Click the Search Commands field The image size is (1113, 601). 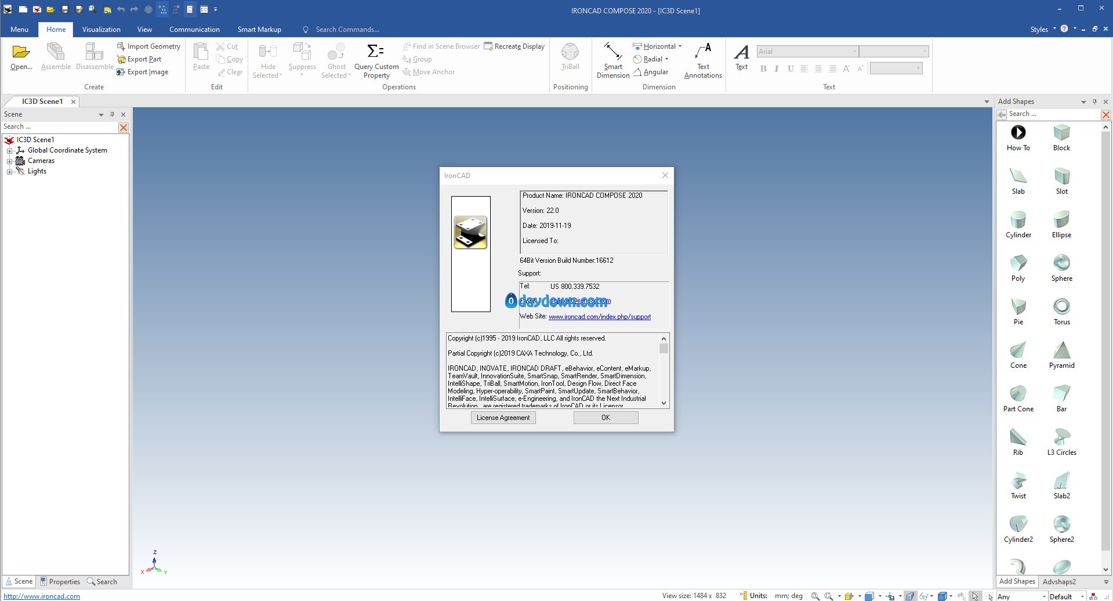pyautogui.click(x=347, y=30)
